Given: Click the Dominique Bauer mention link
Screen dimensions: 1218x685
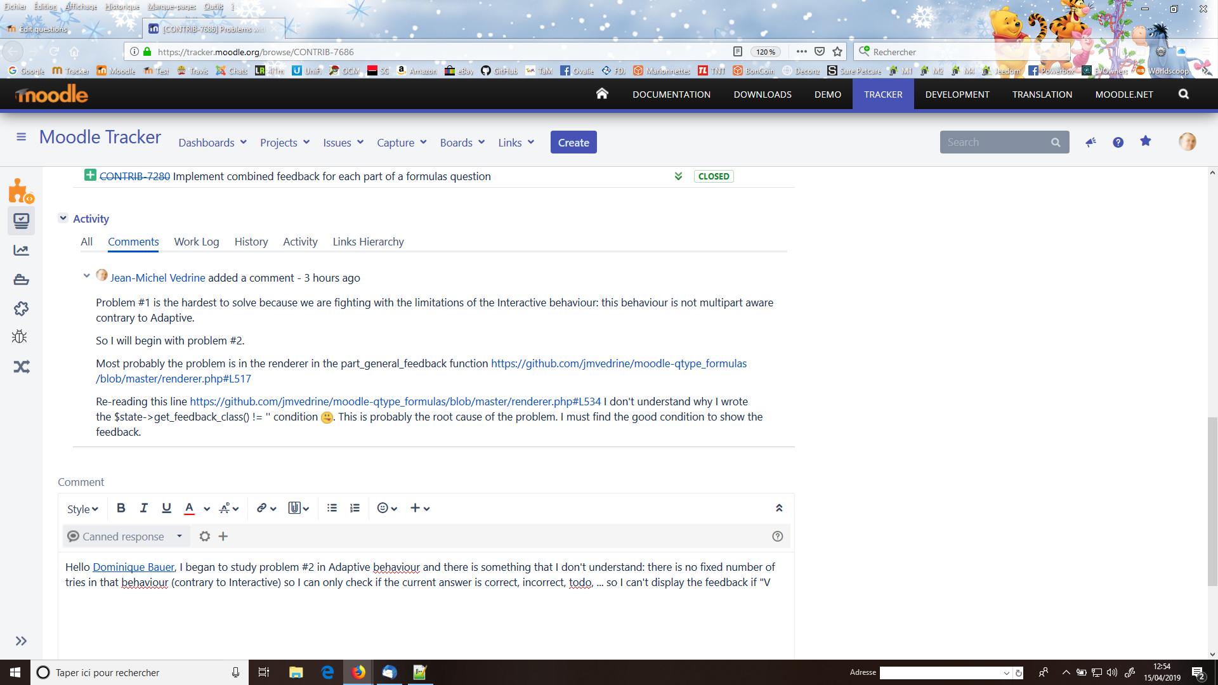Looking at the screenshot, I should pos(133,567).
